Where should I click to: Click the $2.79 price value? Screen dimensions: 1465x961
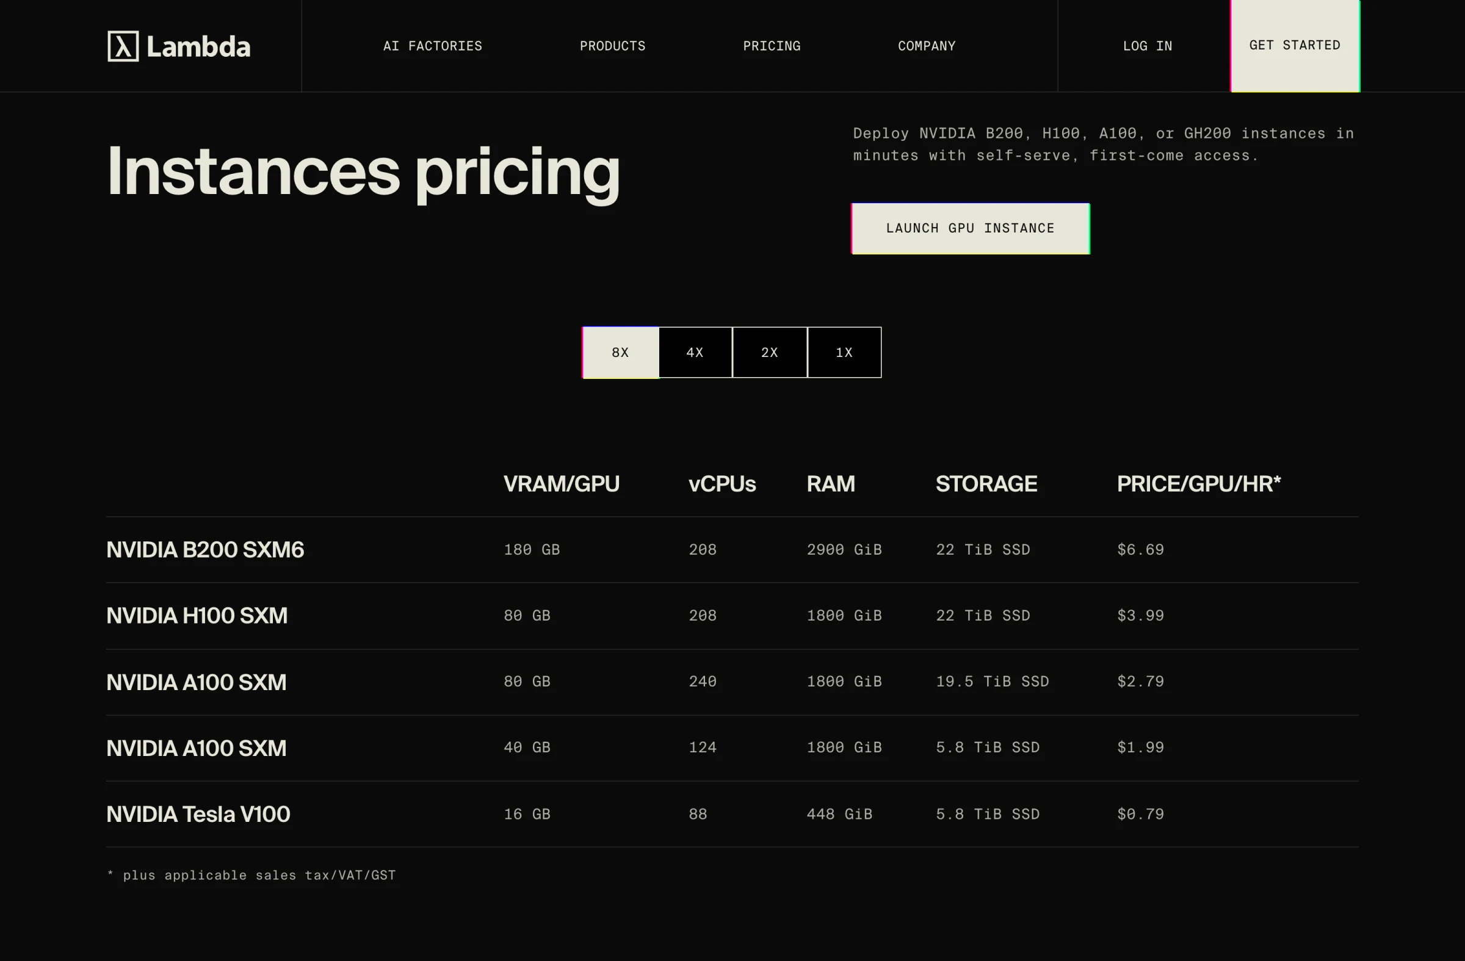pyautogui.click(x=1141, y=681)
